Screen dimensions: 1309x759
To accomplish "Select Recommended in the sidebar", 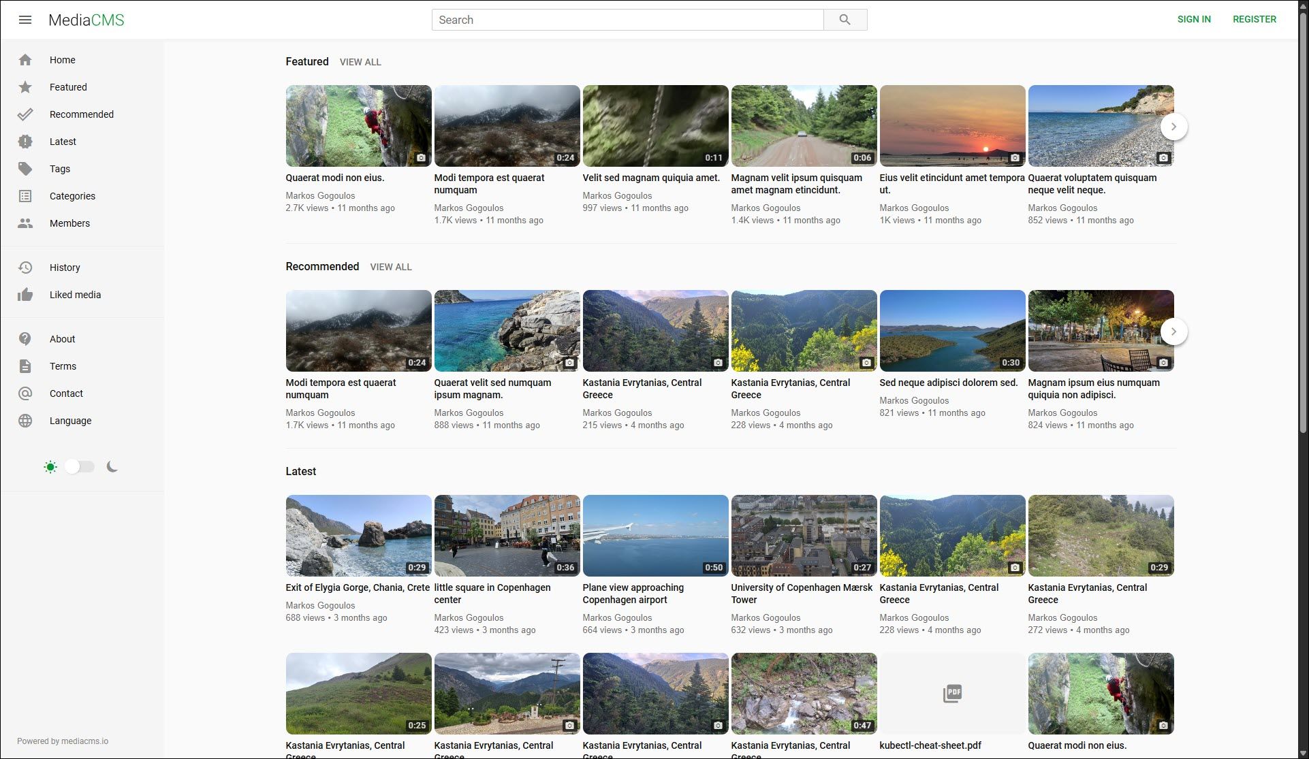I will tap(81, 114).
